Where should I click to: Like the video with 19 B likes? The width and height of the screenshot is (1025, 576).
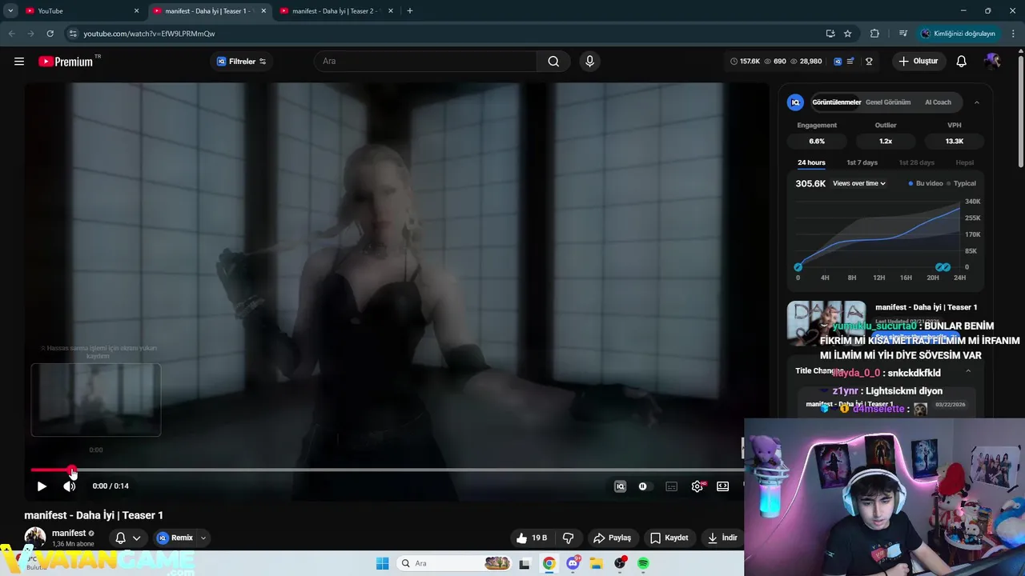(531, 538)
